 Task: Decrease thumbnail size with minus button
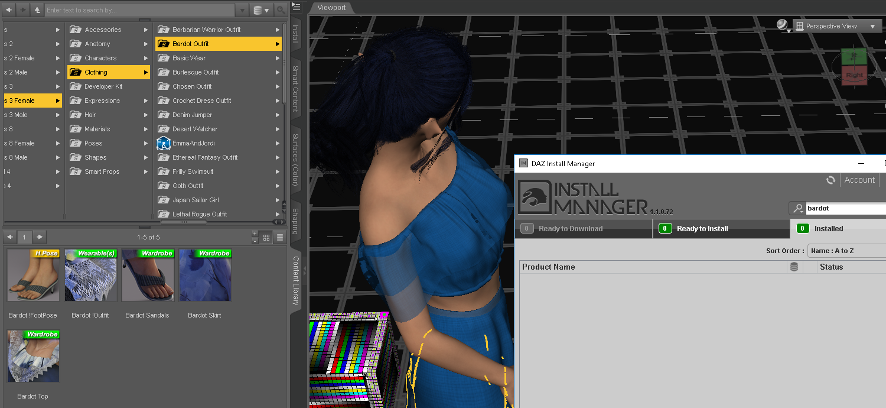pyautogui.click(x=255, y=241)
